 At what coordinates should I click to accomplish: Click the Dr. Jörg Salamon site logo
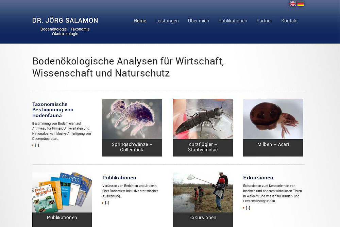[x=65, y=21]
